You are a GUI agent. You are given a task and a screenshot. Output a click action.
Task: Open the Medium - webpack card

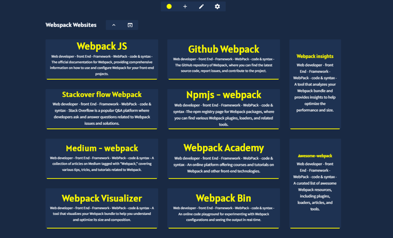[102, 159]
